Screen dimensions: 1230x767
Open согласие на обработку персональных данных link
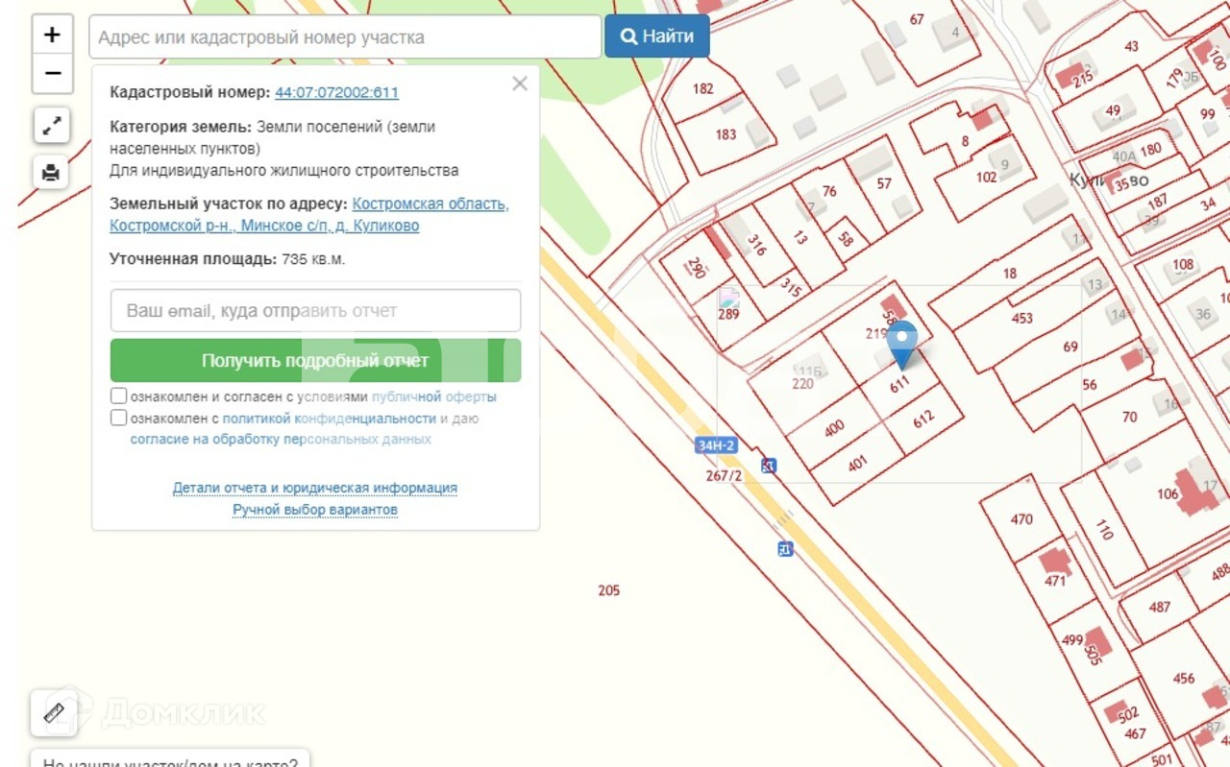(x=281, y=440)
